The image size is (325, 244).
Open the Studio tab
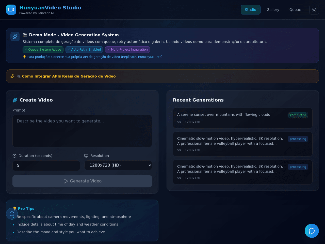click(x=251, y=10)
